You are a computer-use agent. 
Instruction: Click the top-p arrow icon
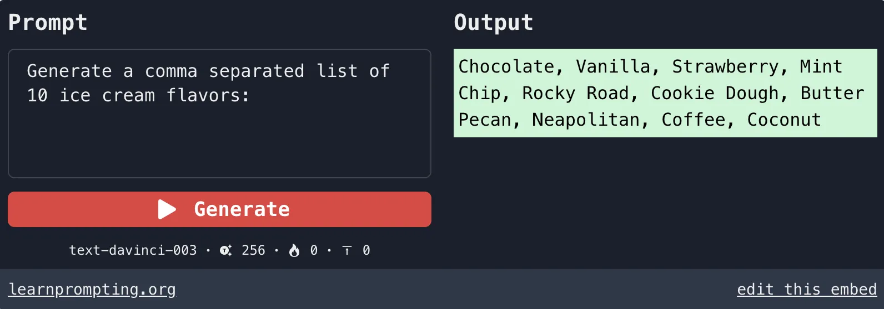347,251
